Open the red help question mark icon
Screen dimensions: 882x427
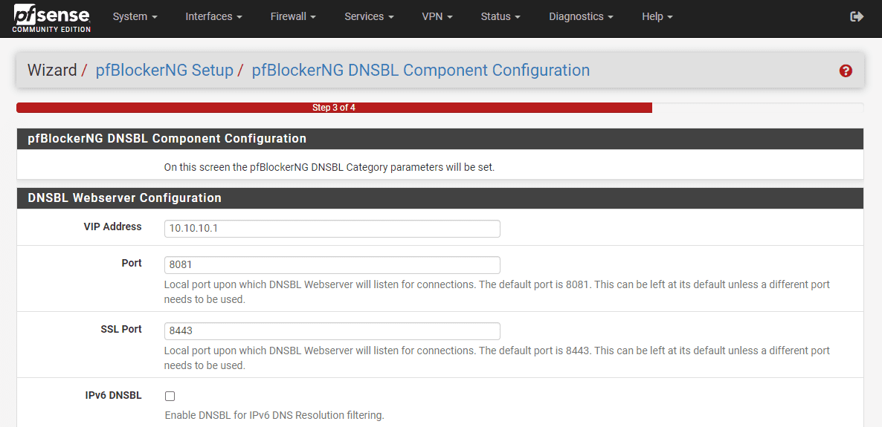[846, 71]
